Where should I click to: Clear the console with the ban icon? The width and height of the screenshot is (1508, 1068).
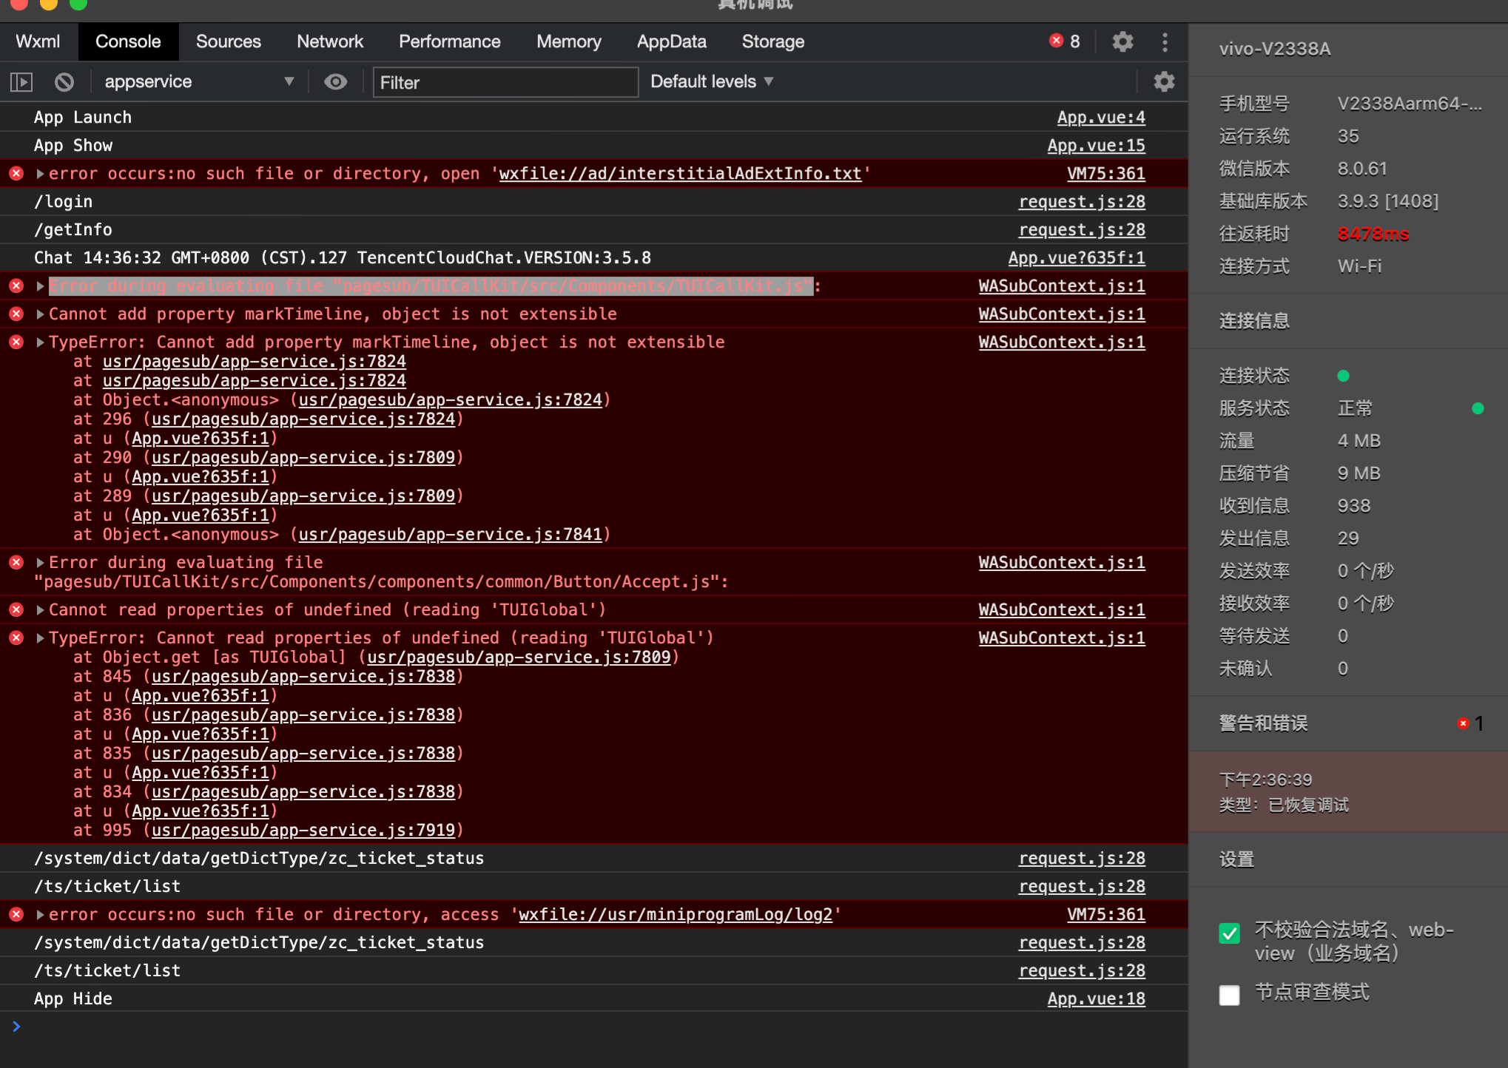click(64, 82)
